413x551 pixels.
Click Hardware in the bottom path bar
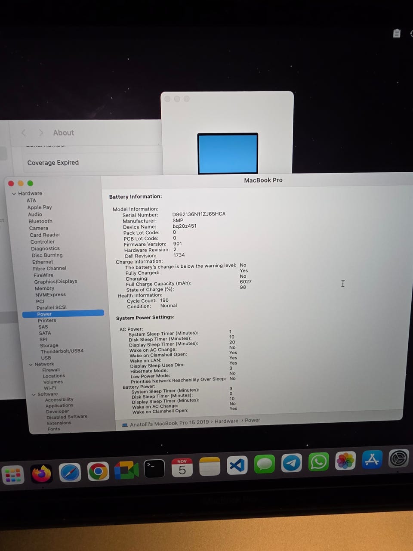(x=226, y=421)
